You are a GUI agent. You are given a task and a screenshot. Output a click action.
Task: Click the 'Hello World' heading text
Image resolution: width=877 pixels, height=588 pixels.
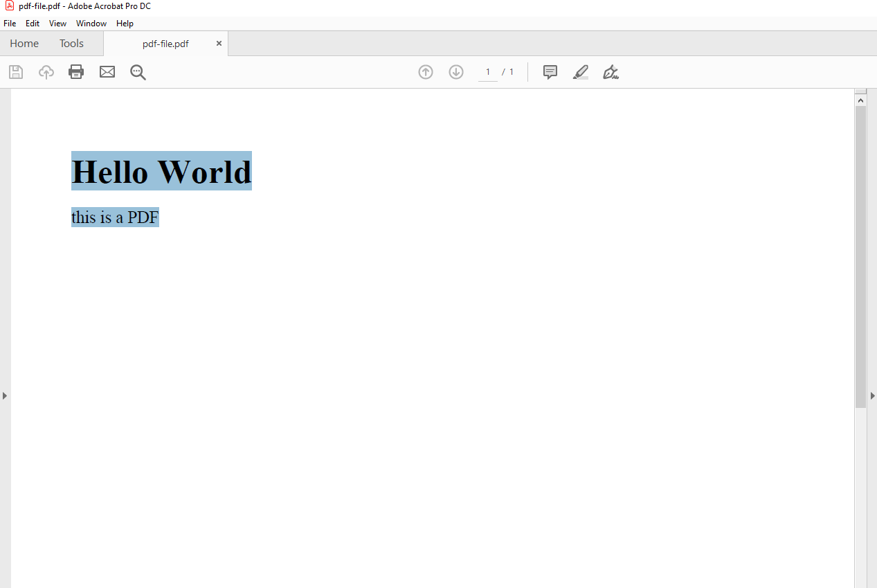[161, 171]
